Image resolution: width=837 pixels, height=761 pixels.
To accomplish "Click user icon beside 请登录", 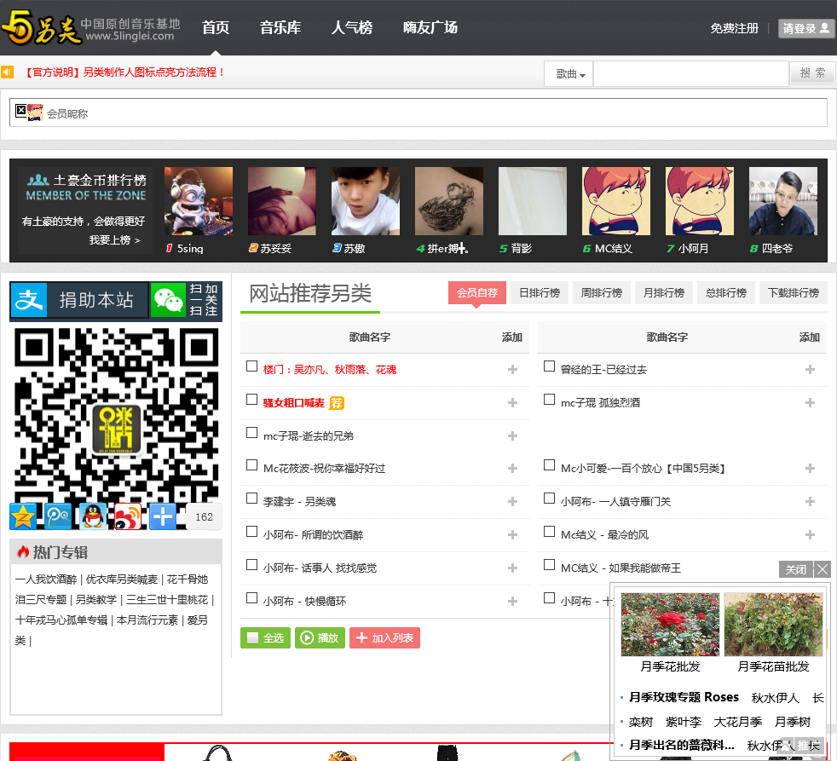I will (x=825, y=28).
